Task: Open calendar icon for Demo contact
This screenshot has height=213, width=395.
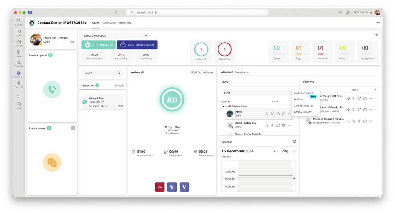Action: pyautogui.click(x=284, y=114)
